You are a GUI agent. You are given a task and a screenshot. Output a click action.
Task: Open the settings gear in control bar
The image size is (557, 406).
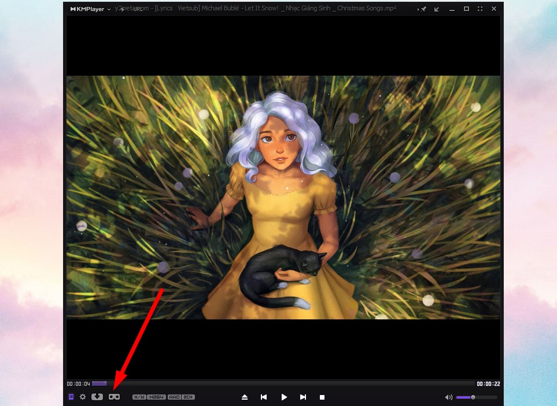(83, 397)
